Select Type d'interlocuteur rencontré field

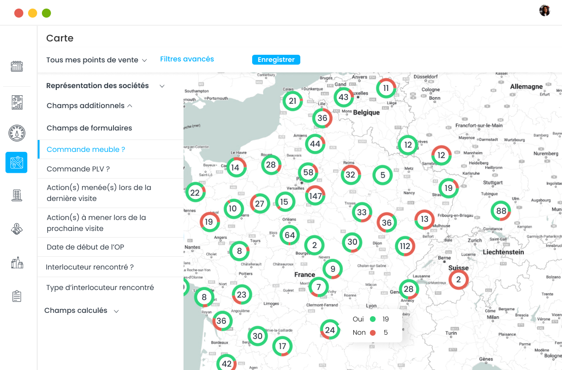click(100, 287)
